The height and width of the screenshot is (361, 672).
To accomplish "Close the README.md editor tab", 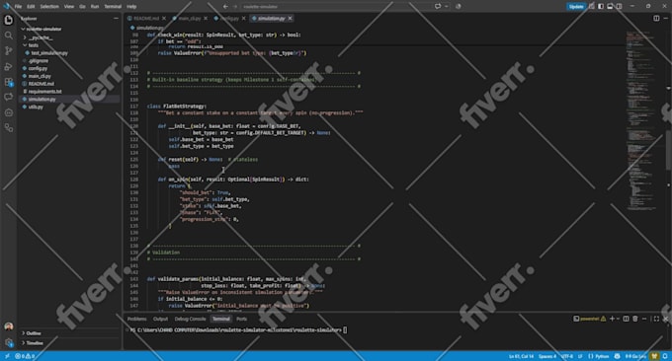I will coord(164,19).
